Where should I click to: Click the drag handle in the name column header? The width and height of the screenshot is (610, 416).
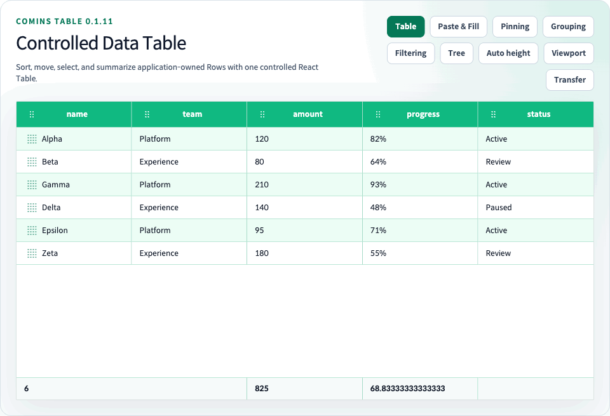click(x=32, y=114)
